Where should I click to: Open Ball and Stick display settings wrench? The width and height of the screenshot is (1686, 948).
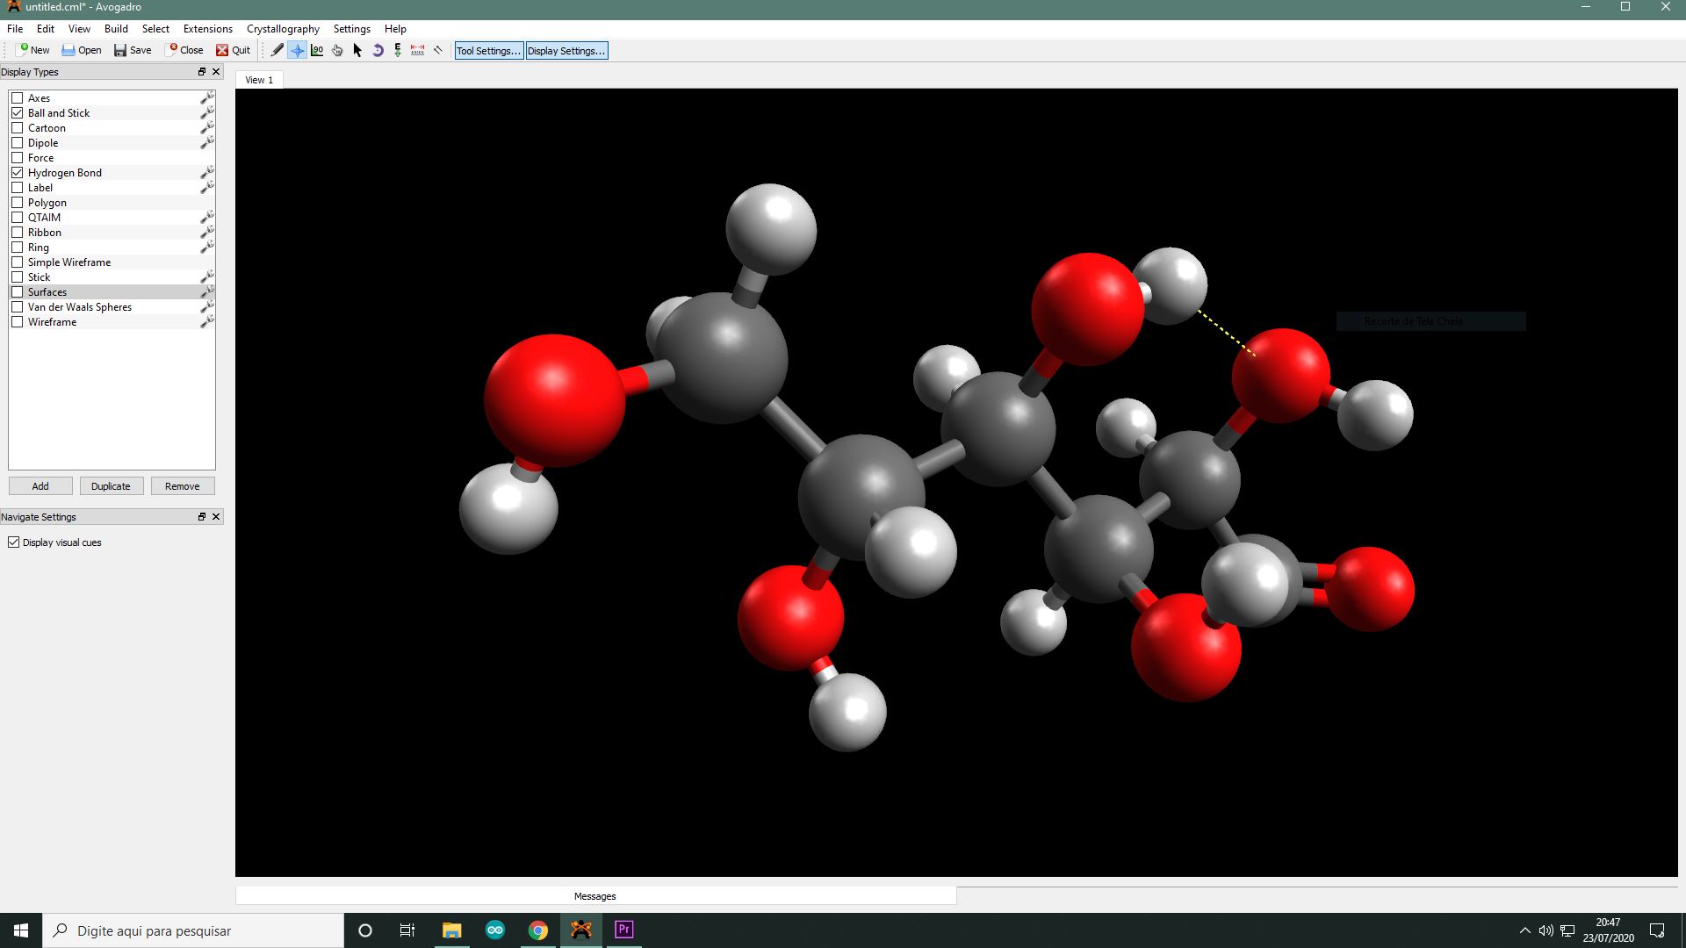click(206, 112)
